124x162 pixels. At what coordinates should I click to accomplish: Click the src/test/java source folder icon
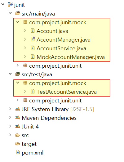(18, 74)
